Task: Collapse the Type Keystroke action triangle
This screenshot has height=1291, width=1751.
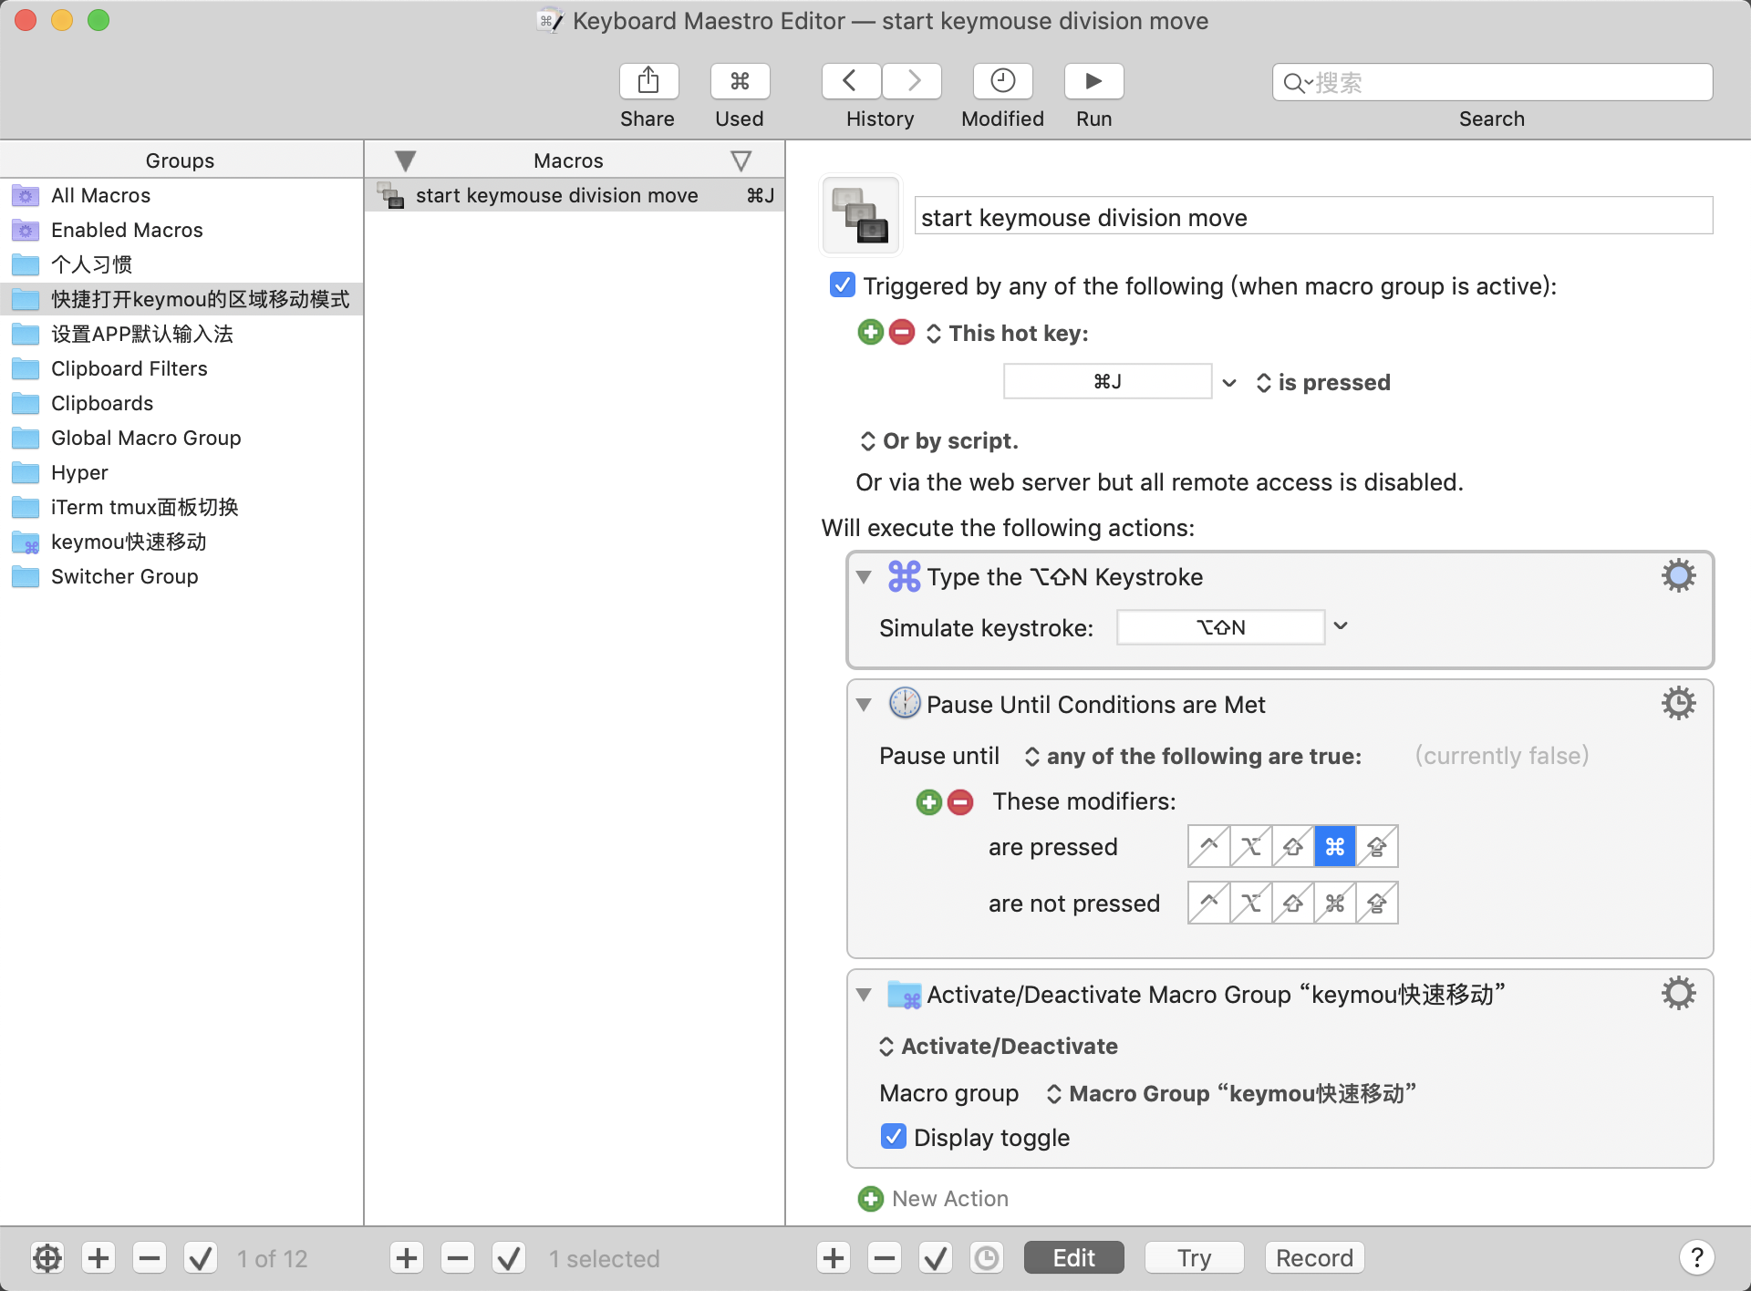Action: click(x=864, y=577)
